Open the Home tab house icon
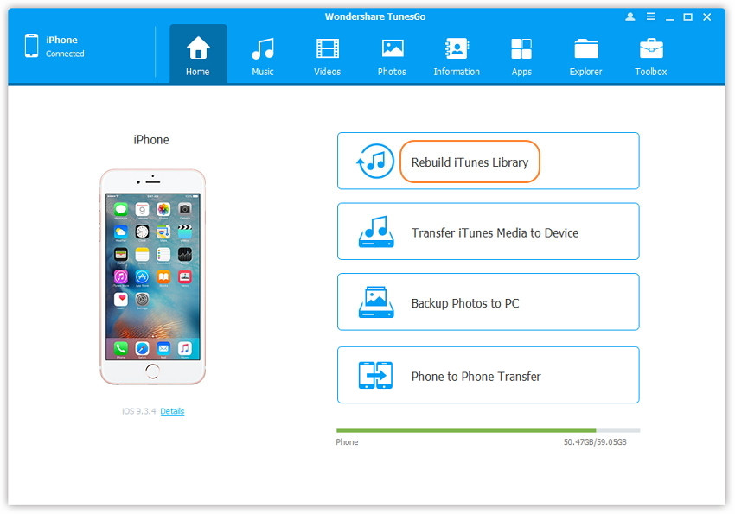This screenshot has height=514, width=735. [x=198, y=48]
